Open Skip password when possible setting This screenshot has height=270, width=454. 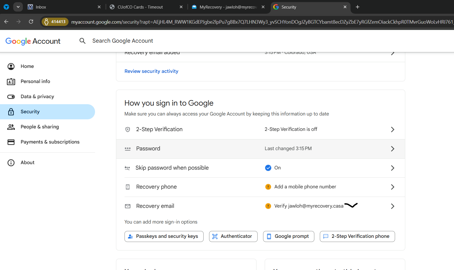point(172,168)
